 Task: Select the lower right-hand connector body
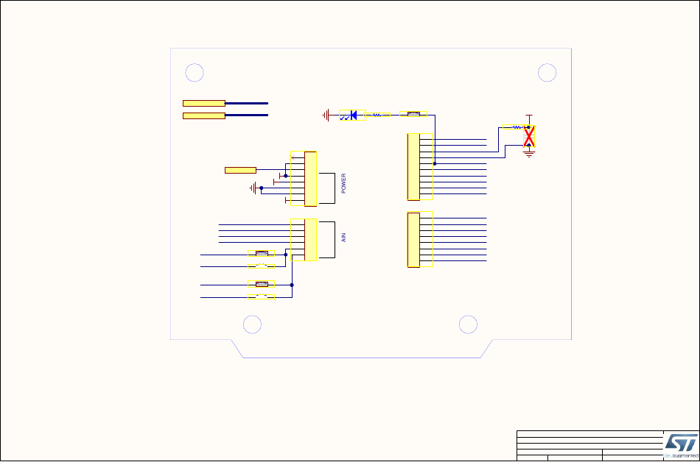click(x=413, y=240)
